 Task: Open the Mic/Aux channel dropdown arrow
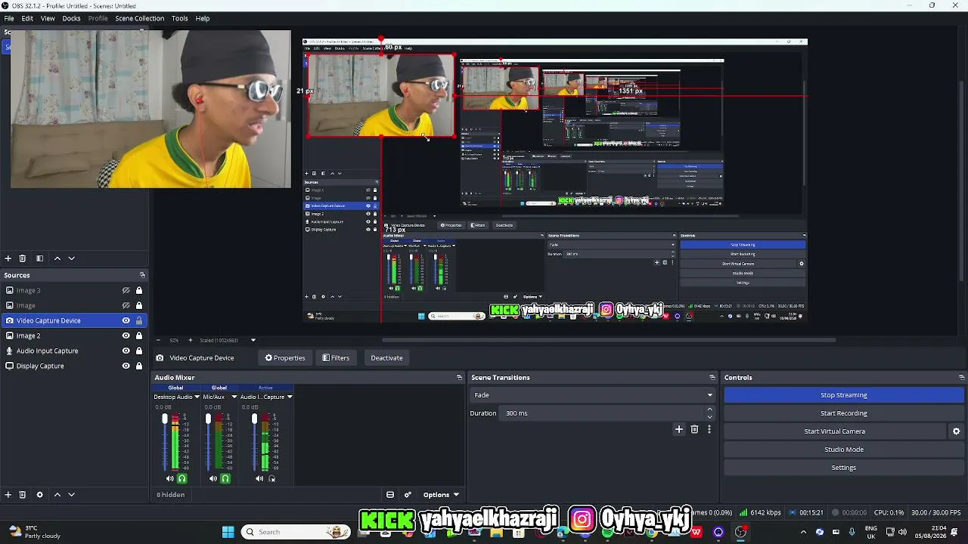(x=234, y=397)
